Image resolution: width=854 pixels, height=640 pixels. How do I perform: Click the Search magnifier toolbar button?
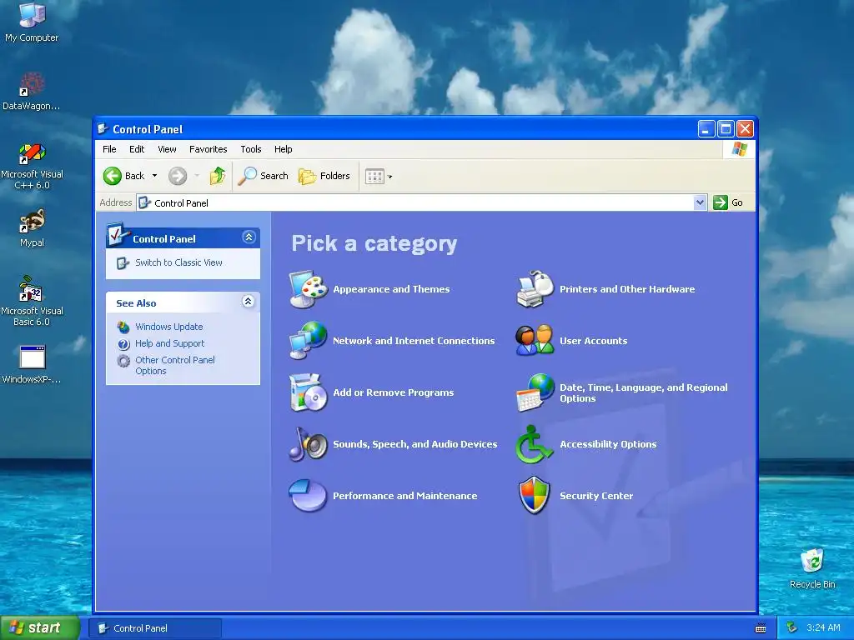click(x=263, y=176)
